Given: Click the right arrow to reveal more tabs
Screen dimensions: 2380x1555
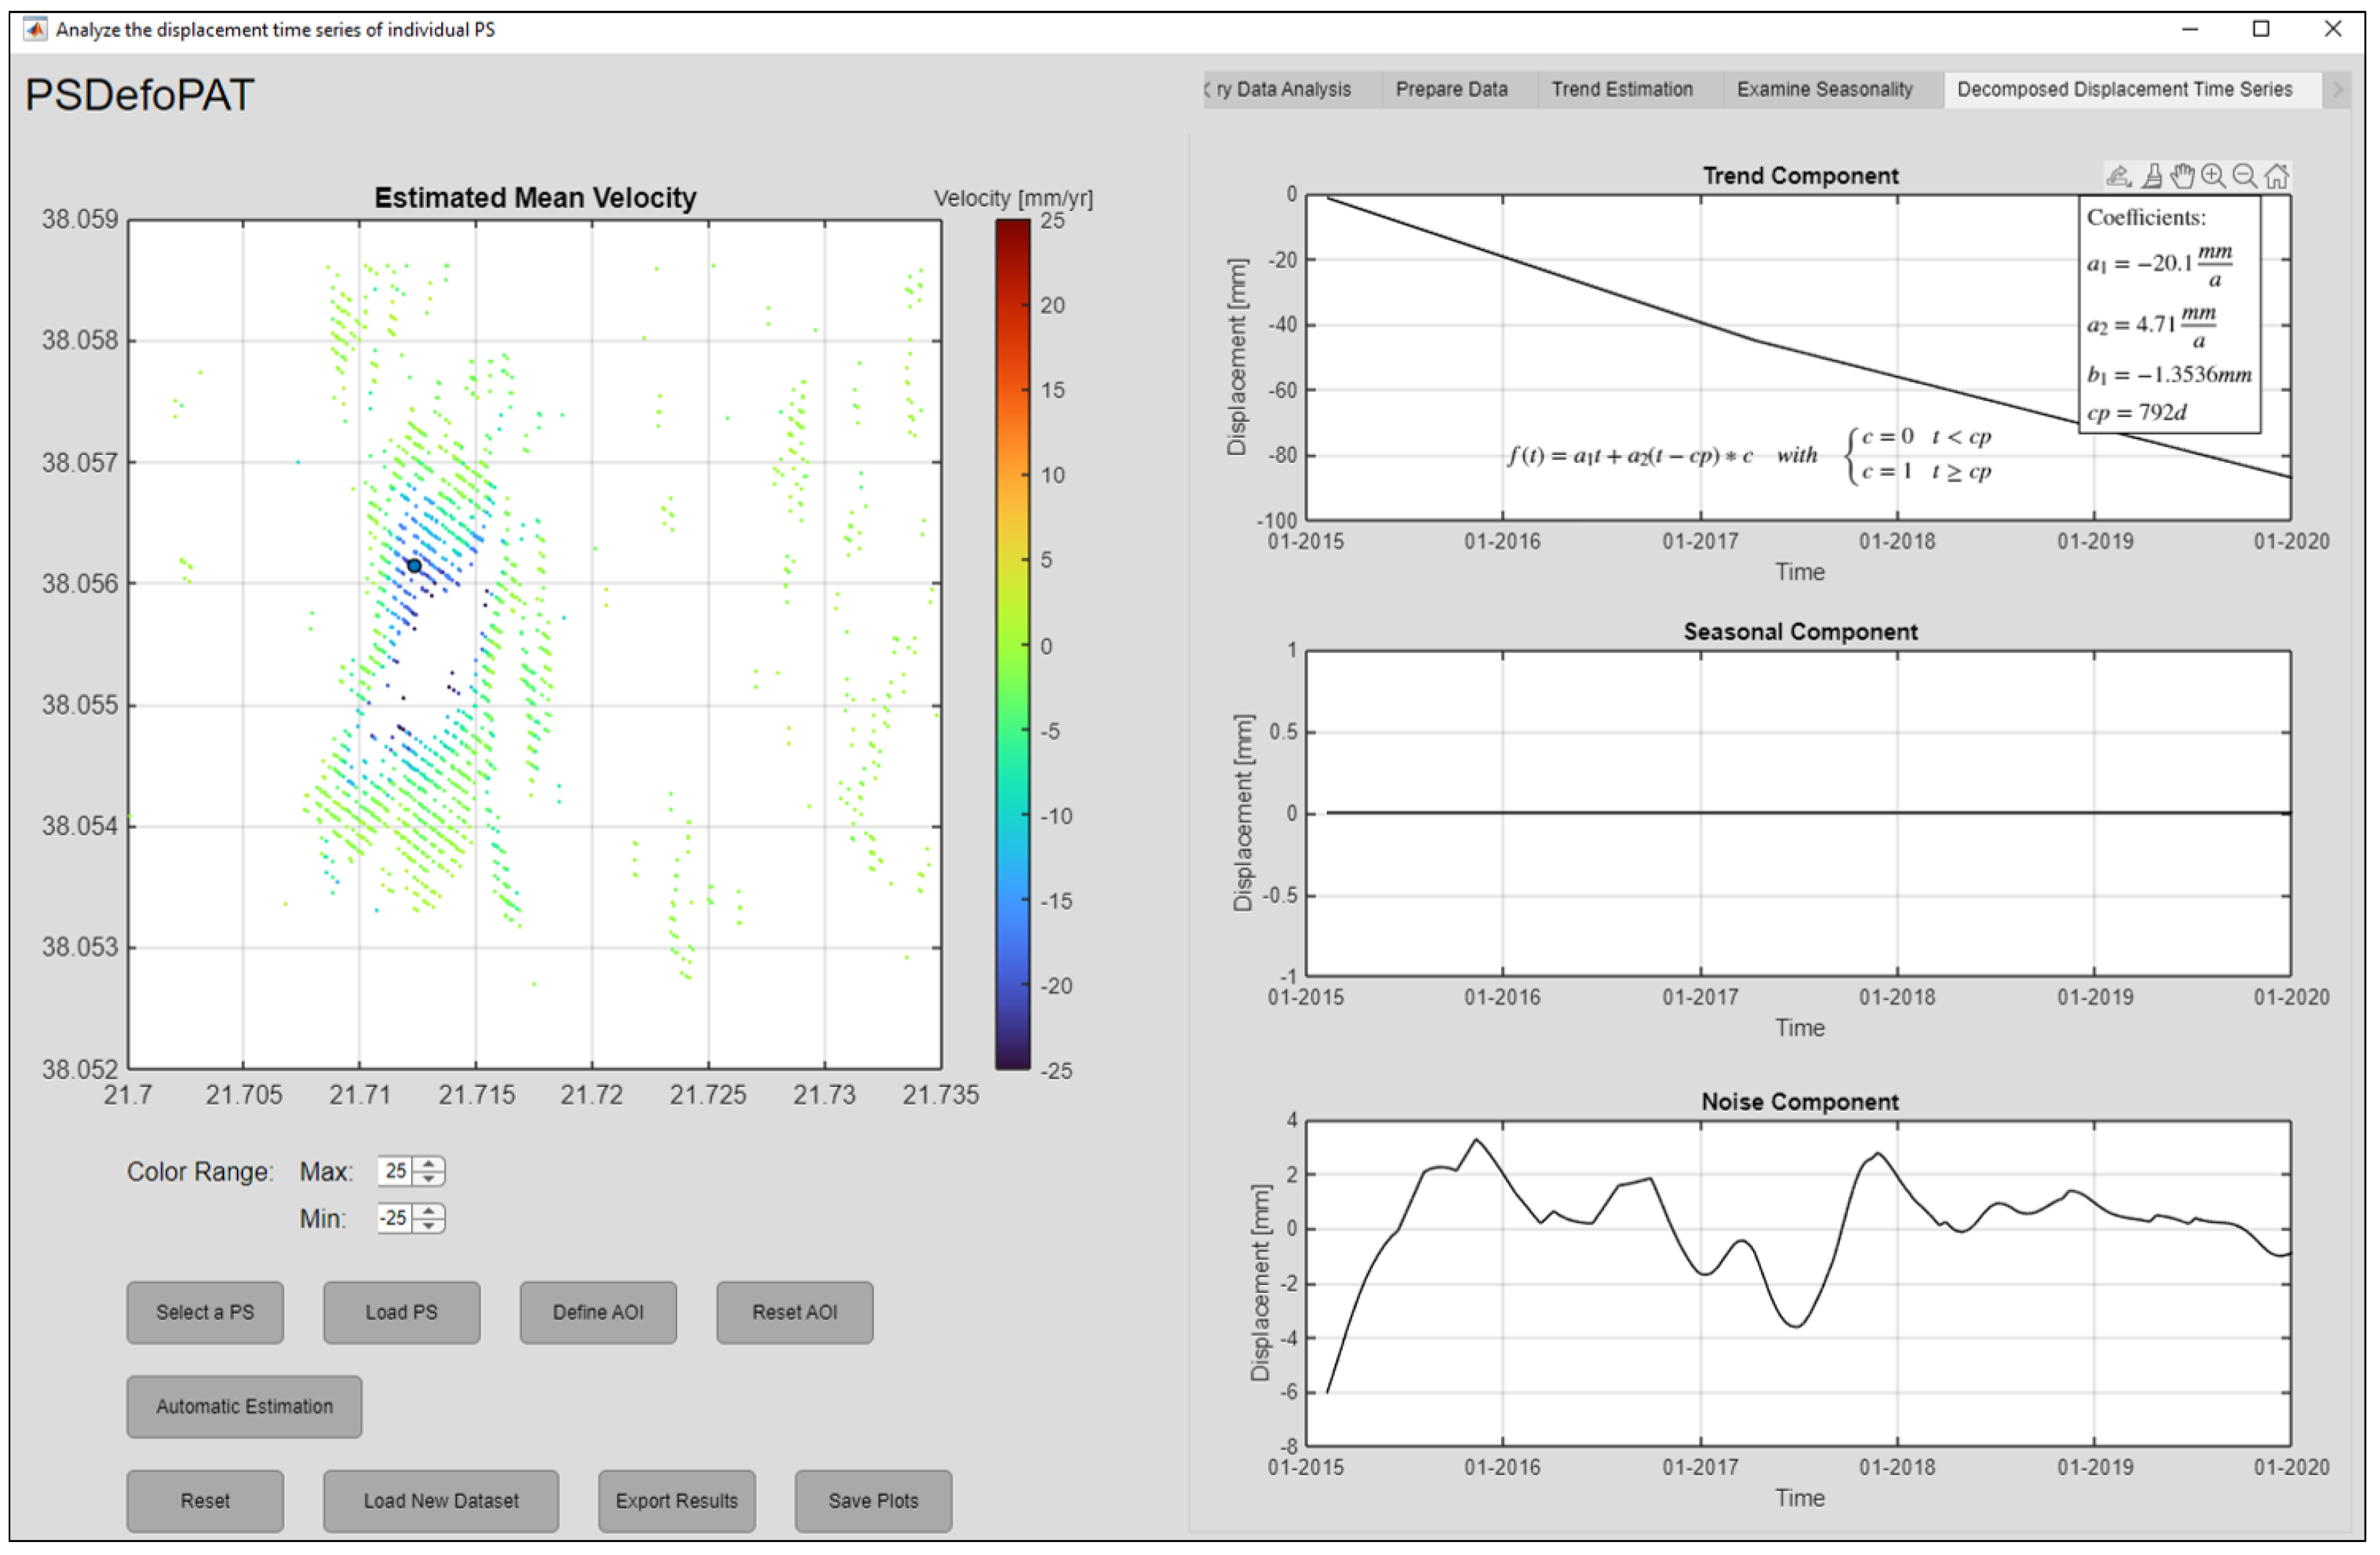Looking at the screenshot, I should pos(2339,88).
